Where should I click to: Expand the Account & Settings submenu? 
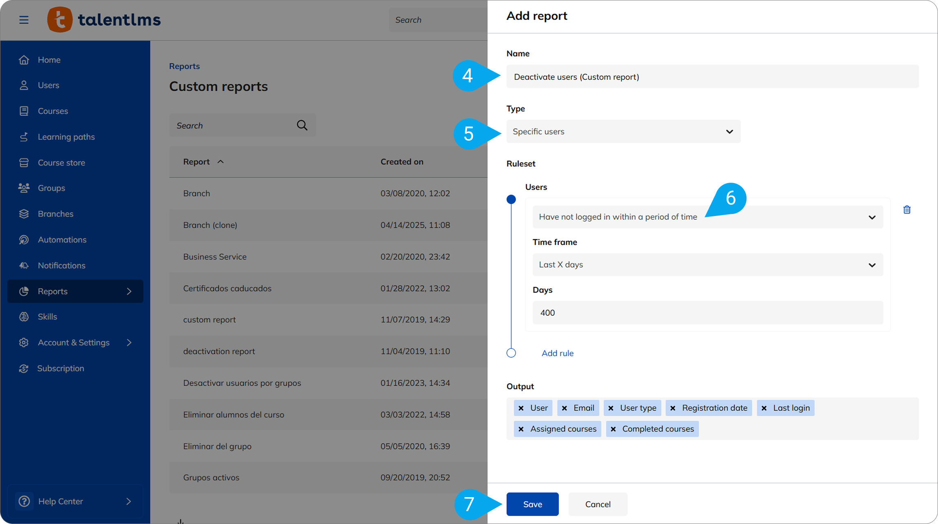click(129, 343)
